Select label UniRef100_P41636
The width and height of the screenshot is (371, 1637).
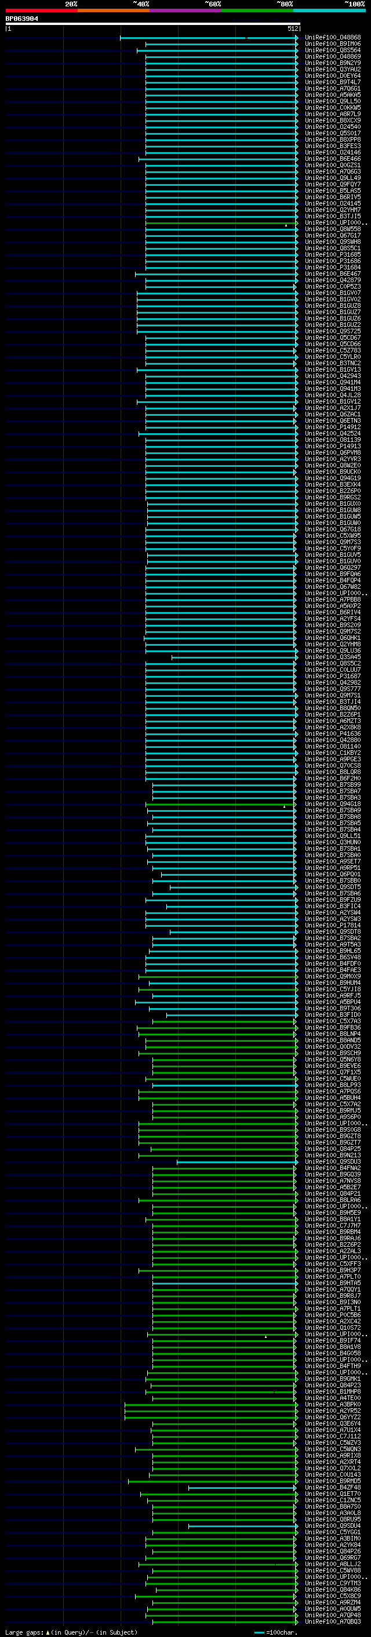click(332, 733)
